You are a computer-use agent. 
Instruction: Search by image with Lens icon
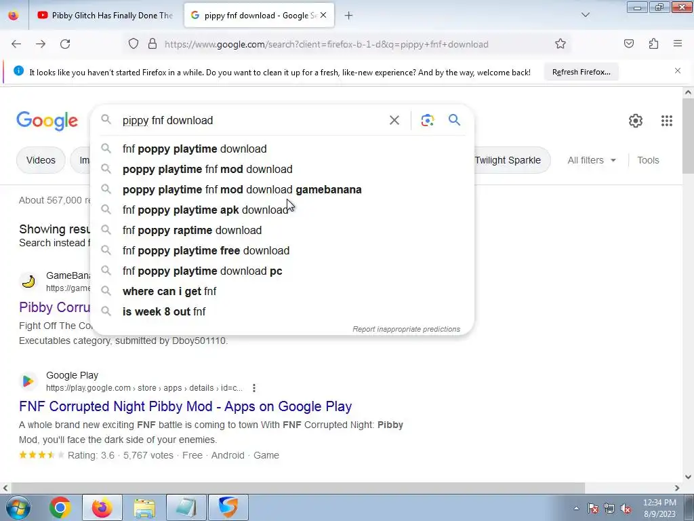(x=428, y=121)
